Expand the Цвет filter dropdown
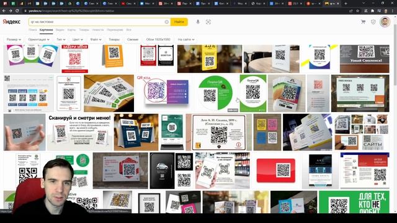 click(x=78, y=40)
